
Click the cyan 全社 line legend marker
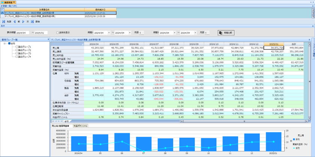point(294,148)
